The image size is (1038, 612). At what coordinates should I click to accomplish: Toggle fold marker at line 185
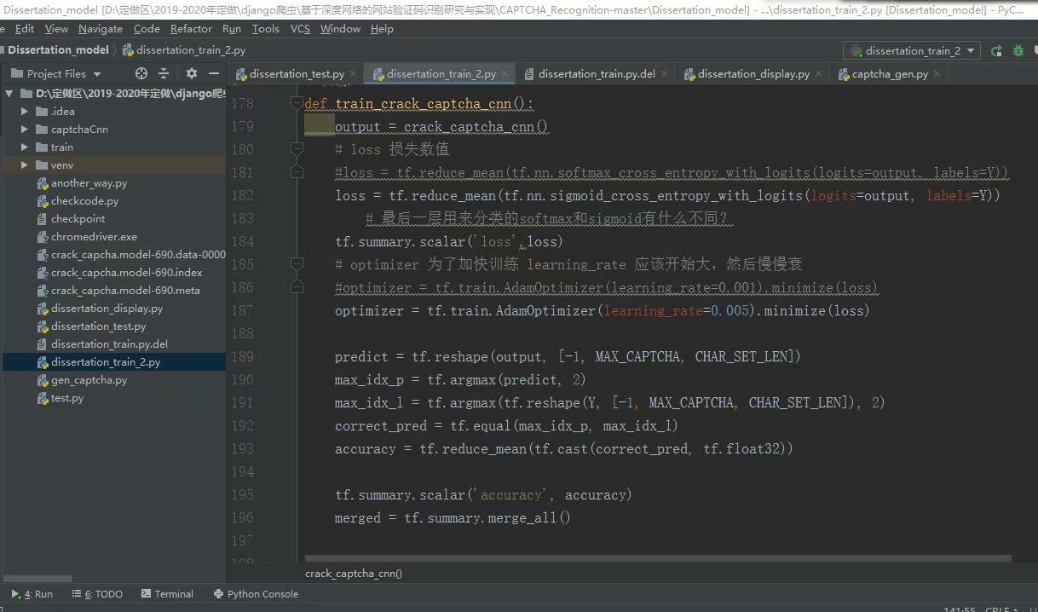coord(297,264)
